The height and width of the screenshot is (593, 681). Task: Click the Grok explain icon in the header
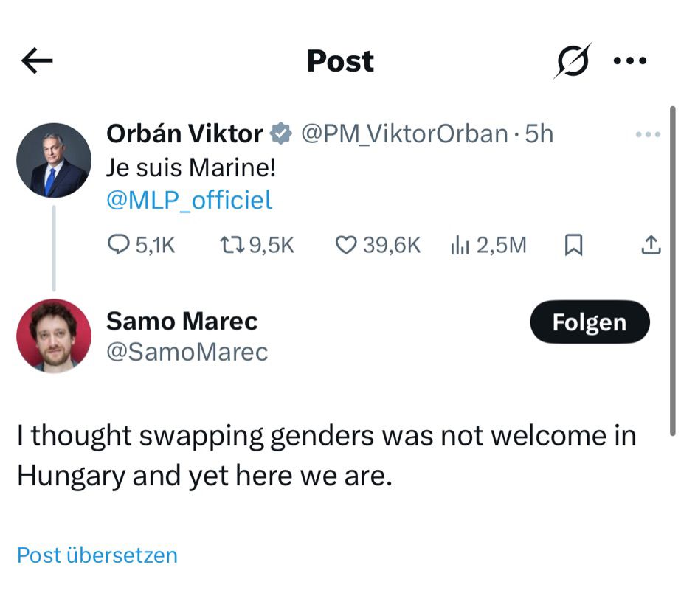(x=572, y=60)
